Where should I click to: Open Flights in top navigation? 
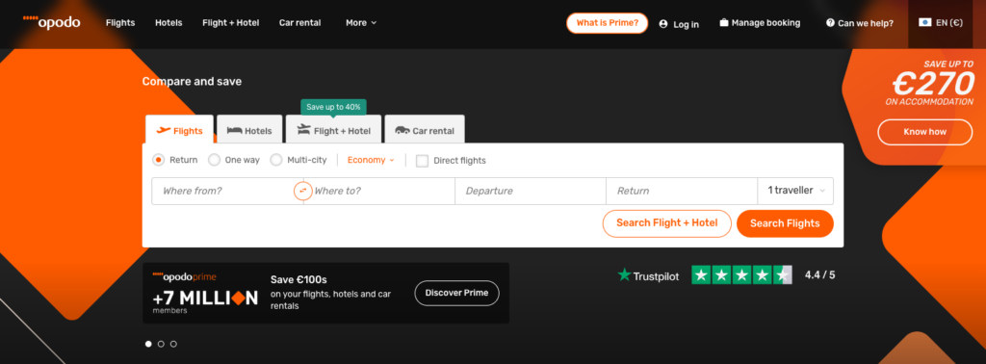tap(120, 23)
